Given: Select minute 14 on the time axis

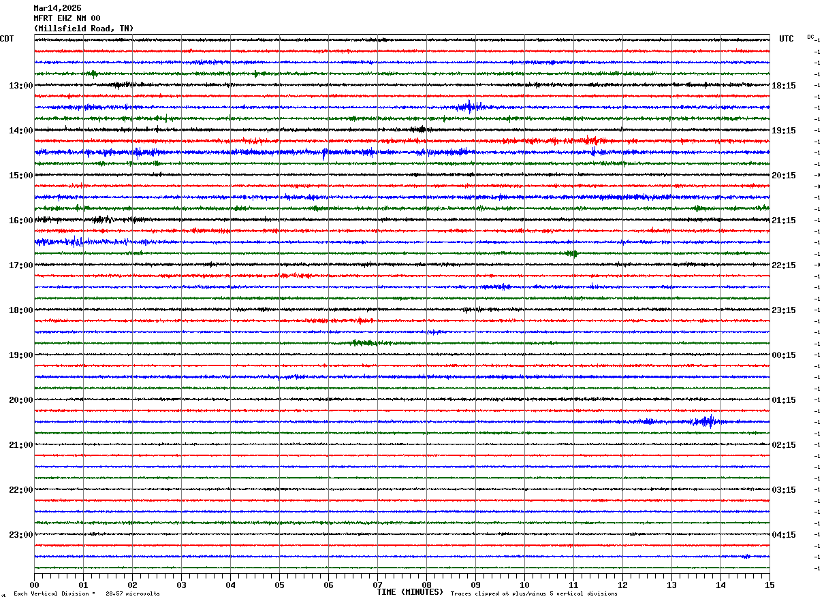Looking at the screenshot, I should [x=720, y=585].
